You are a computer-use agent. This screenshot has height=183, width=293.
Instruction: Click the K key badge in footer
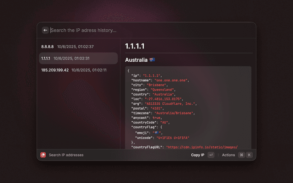coord(250,155)
